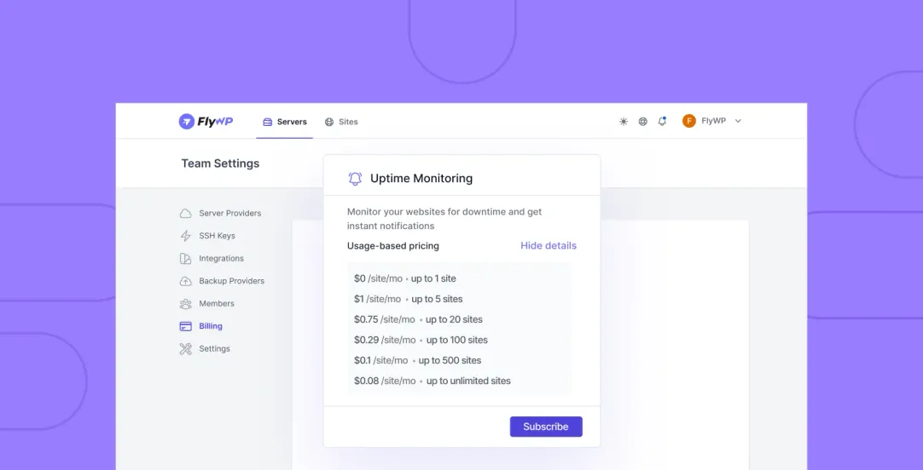Click the Team Settings heading
Viewport: 923px width, 470px height.
[x=220, y=163]
